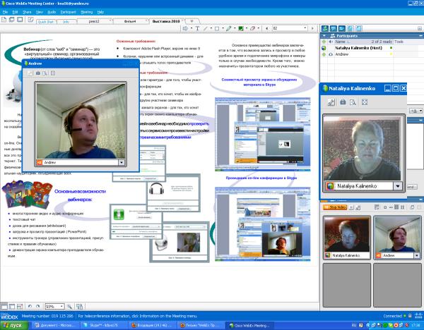
Task: Switch to the Quick Start tab
Action: [x=45, y=22]
